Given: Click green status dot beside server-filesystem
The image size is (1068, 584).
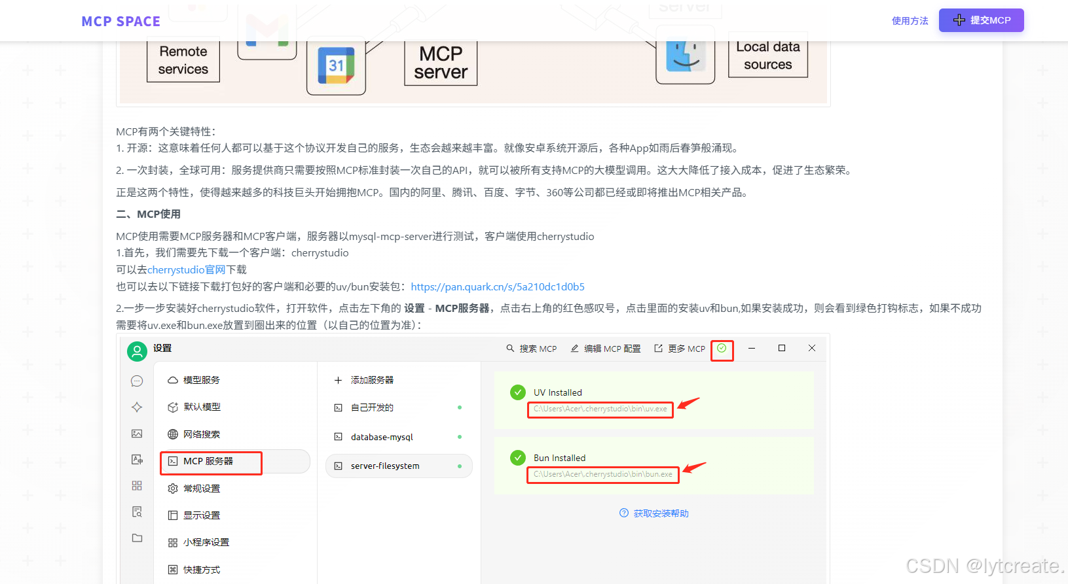Looking at the screenshot, I should point(460,466).
